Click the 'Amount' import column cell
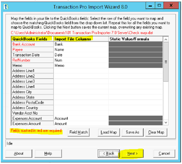 pyautogui.click(x=81, y=123)
